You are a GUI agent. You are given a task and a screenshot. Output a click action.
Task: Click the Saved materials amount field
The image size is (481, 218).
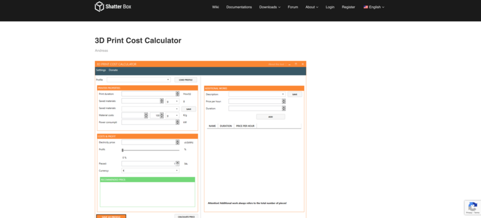[140, 100]
